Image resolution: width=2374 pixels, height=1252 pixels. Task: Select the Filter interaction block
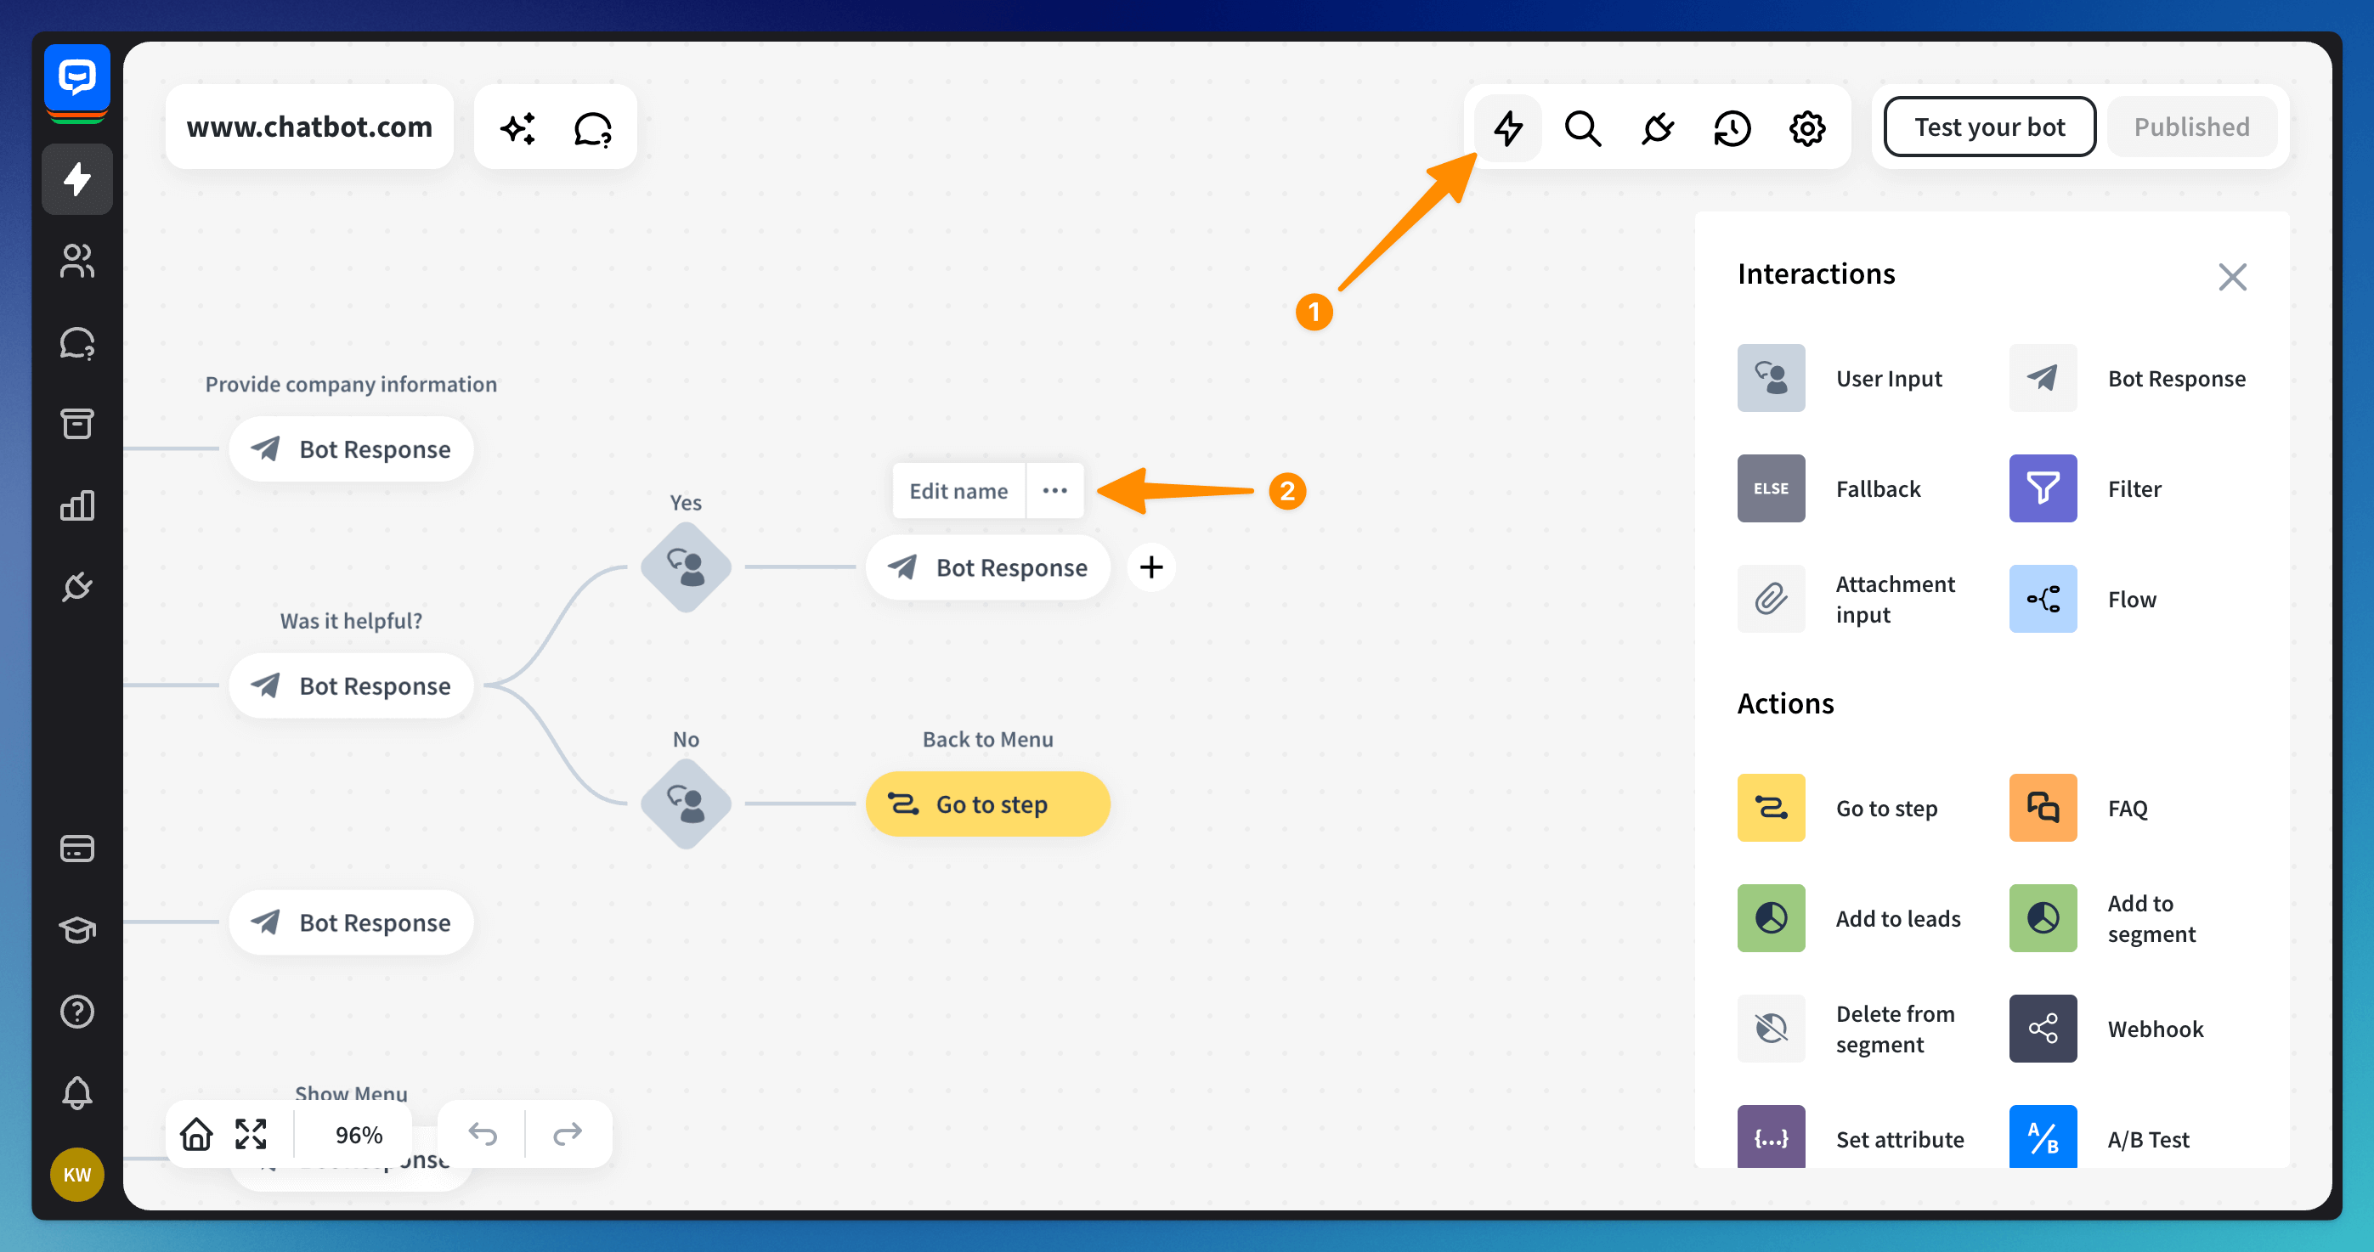[x=2043, y=488]
